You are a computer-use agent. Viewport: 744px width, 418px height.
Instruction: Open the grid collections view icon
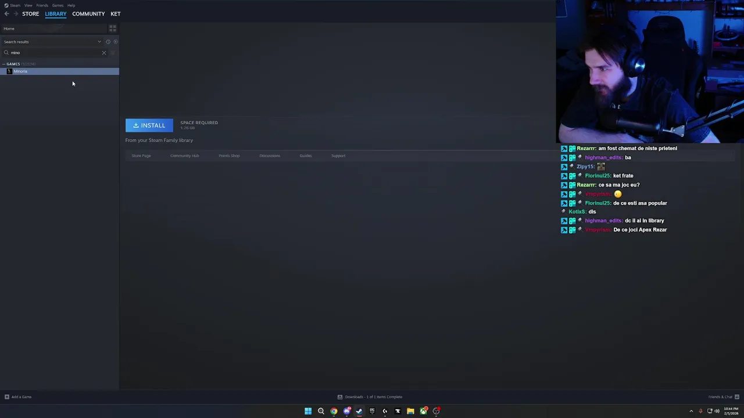113,28
